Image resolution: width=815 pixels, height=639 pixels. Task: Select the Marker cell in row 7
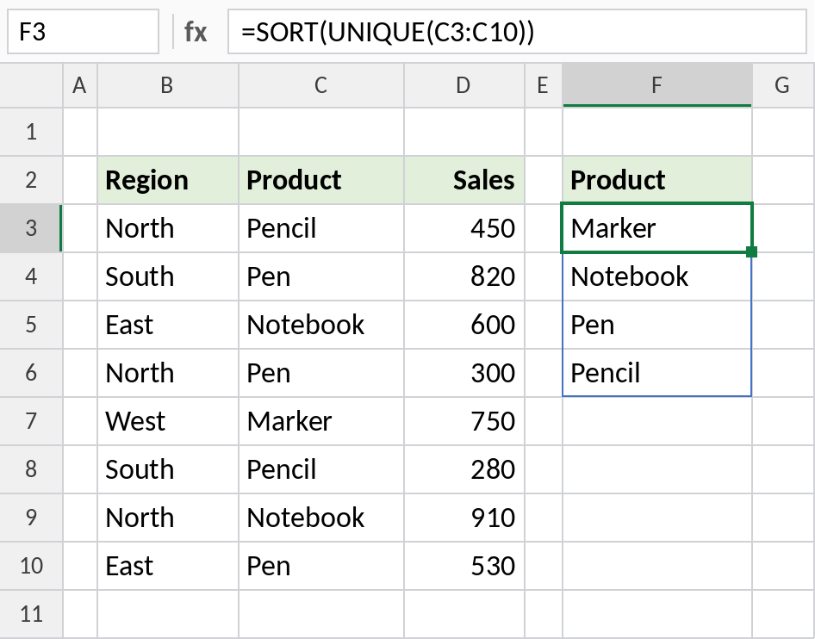pyautogui.click(x=321, y=421)
